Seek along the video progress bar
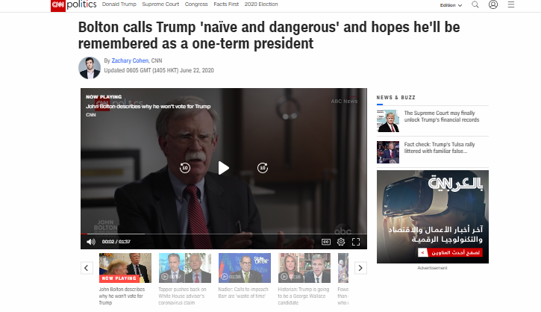Image resolution: width=541 pixels, height=312 pixels. pos(224,234)
